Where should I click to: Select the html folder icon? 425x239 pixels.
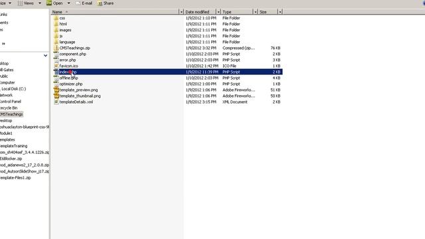coord(56,24)
